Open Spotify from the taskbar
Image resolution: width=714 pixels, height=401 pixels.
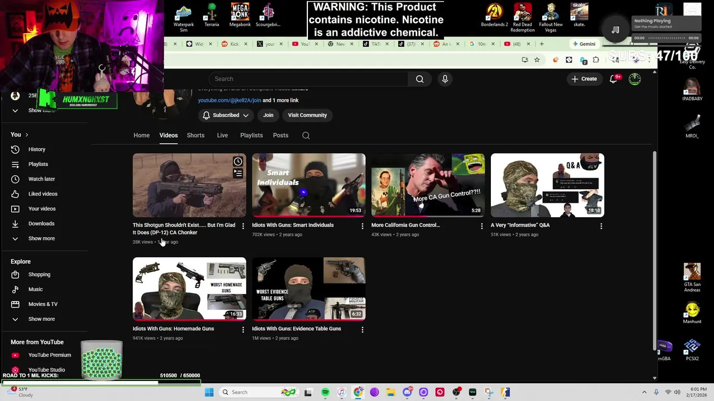325,392
